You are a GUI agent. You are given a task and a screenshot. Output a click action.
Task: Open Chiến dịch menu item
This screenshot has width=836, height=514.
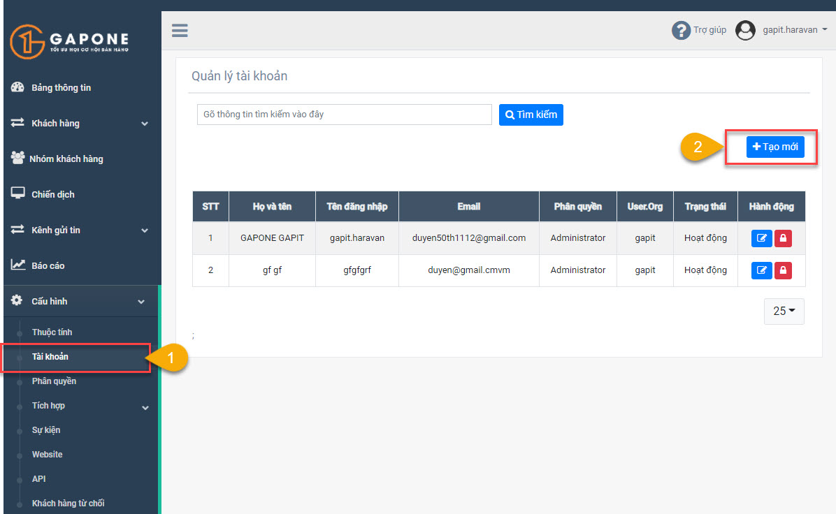53,194
